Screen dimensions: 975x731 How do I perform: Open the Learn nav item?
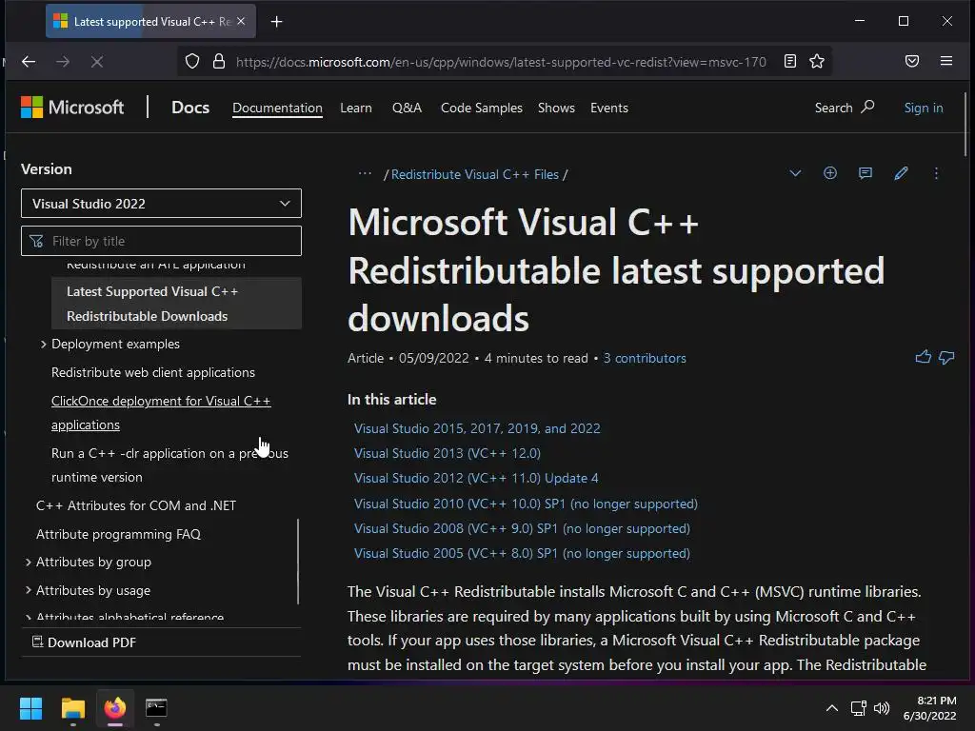pos(356,108)
